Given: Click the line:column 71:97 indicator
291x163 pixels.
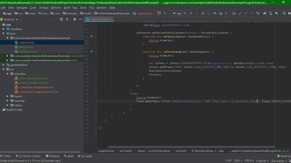Looking at the screenshot, I should pyautogui.click(x=228, y=161).
